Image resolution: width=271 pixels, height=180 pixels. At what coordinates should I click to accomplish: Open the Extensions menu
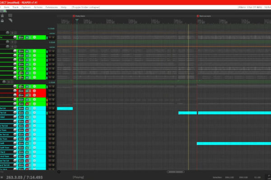(51, 7)
